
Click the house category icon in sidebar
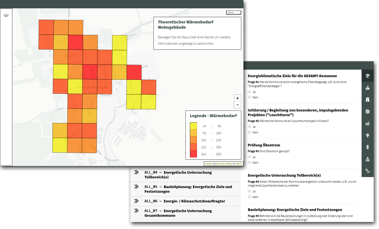[x=368, y=111]
